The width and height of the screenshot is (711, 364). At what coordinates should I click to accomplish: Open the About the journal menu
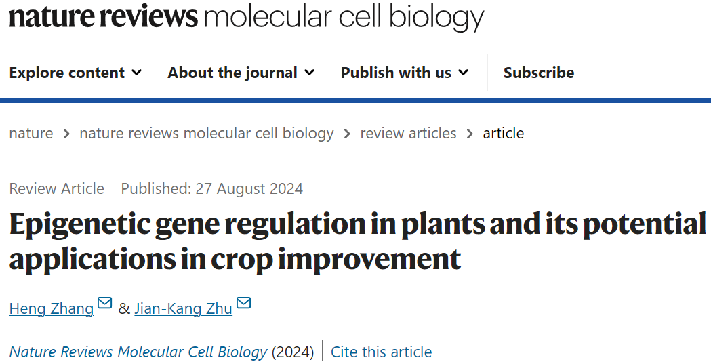coord(241,73)
